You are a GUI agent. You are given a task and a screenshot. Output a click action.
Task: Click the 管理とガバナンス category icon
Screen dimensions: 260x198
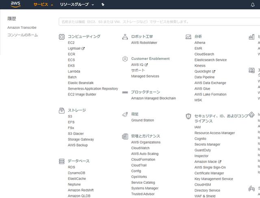click(125, 136)
